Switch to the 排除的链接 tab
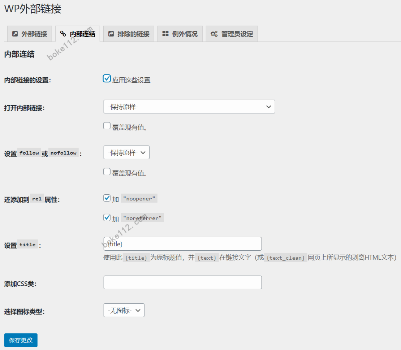The image size is (401, 350). pyautogui.click(x=129, y=33)
